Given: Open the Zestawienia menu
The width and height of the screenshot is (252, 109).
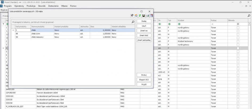Looking at the screenshot, I should tap(53, 6).
